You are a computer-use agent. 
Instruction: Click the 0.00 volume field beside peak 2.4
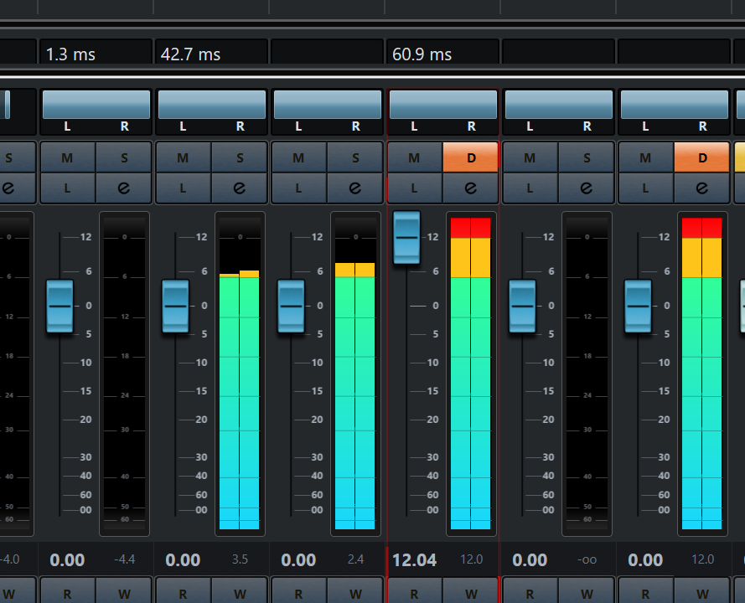(x=298, y=559)
